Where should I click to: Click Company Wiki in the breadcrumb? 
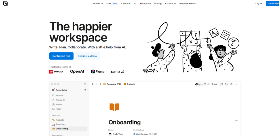[x=113, y=84]
